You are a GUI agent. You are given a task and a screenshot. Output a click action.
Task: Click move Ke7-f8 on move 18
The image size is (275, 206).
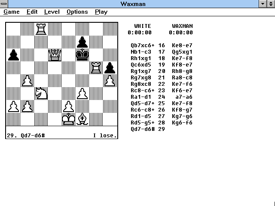(x=182, y=58)
